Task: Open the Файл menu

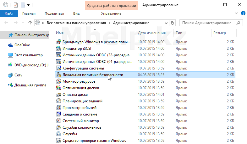Action: coord(9,13)
